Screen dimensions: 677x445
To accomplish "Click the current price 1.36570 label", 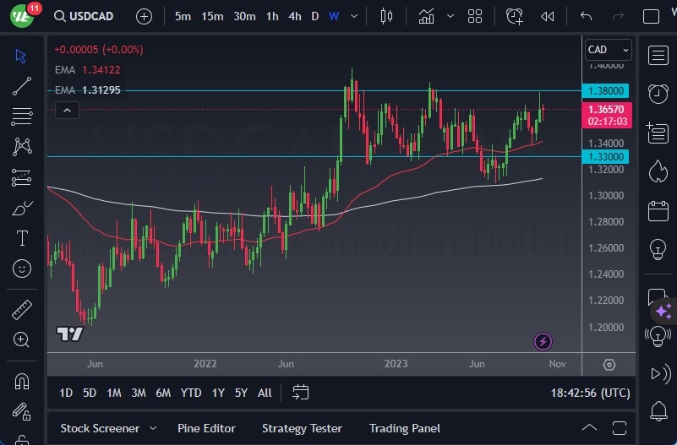I will (x=607, y=115).
